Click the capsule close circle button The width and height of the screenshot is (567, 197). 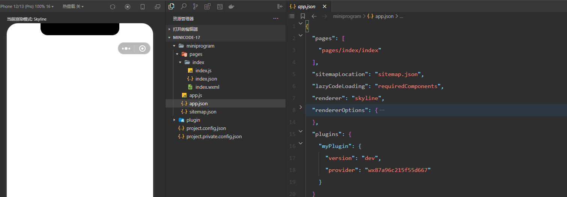coord(142,48)
